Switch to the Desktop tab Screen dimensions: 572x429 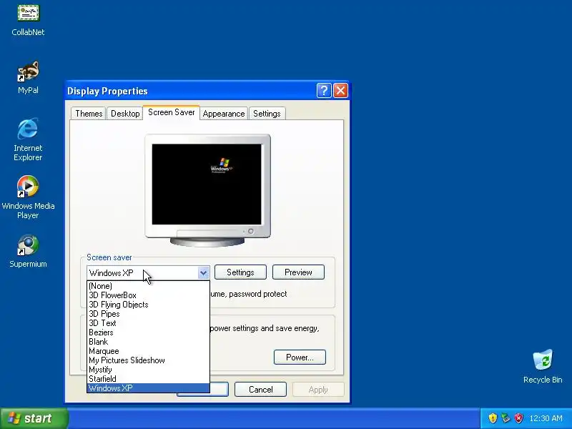(125, 114)
